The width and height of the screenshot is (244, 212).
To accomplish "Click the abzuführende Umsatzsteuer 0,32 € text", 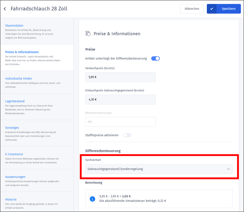I will [133, 201].
